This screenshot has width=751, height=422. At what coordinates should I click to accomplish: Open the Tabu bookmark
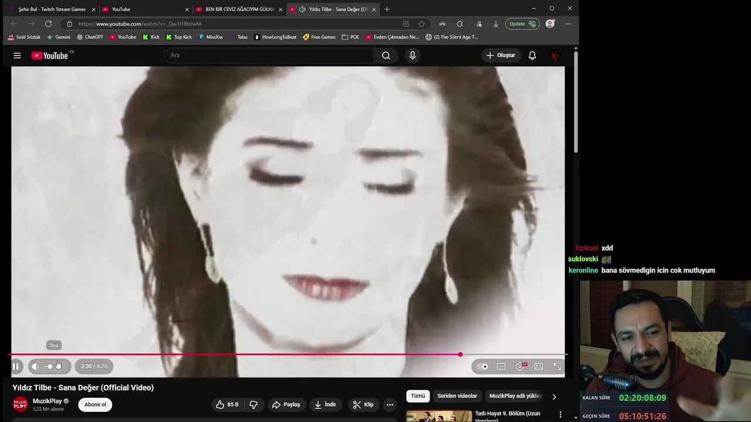238,37
